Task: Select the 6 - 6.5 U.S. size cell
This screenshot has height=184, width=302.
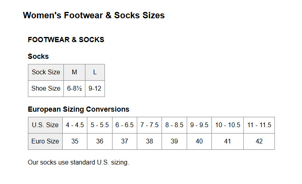Action: (x=124, y=125)
